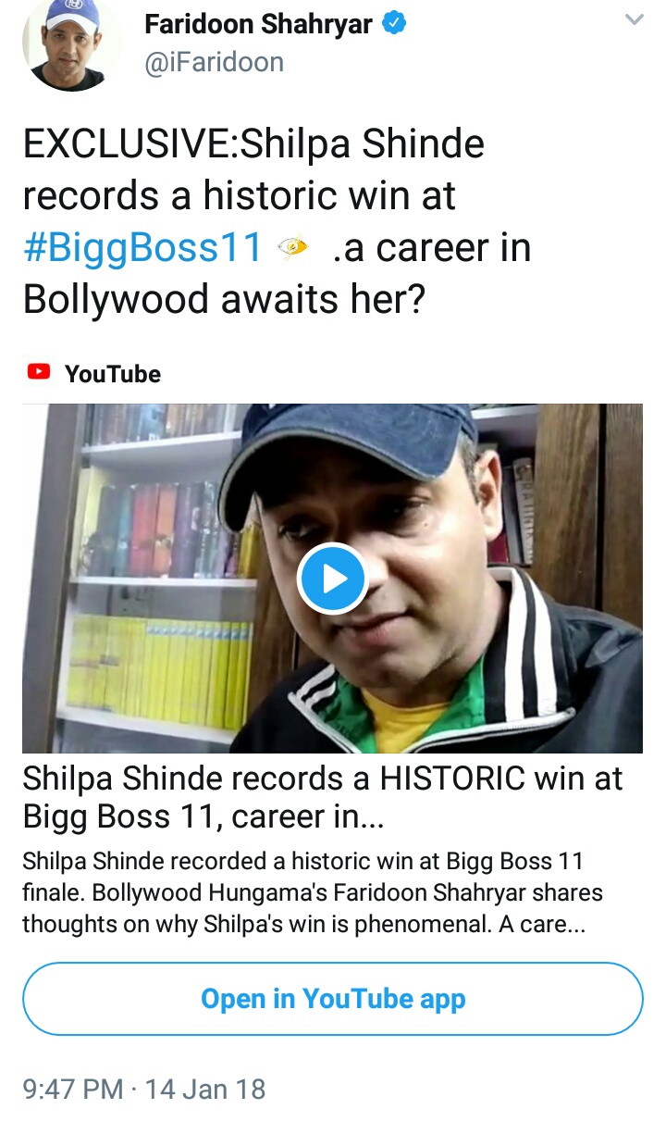Tap the blue verified badge
The height and width of the screenshot is (1121, 666).
[x=395, y=25]
